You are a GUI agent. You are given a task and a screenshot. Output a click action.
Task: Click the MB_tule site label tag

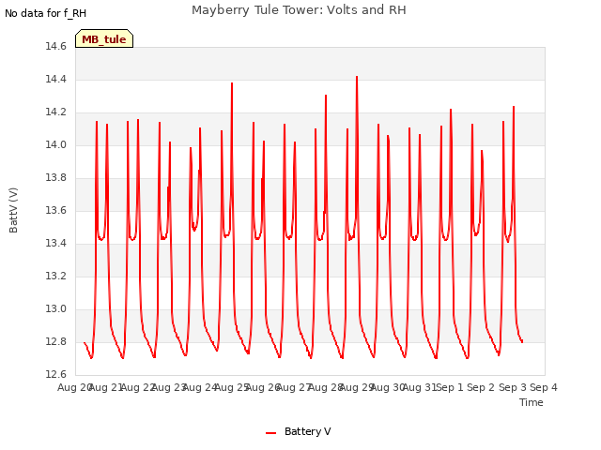click(x=104, y=38)
